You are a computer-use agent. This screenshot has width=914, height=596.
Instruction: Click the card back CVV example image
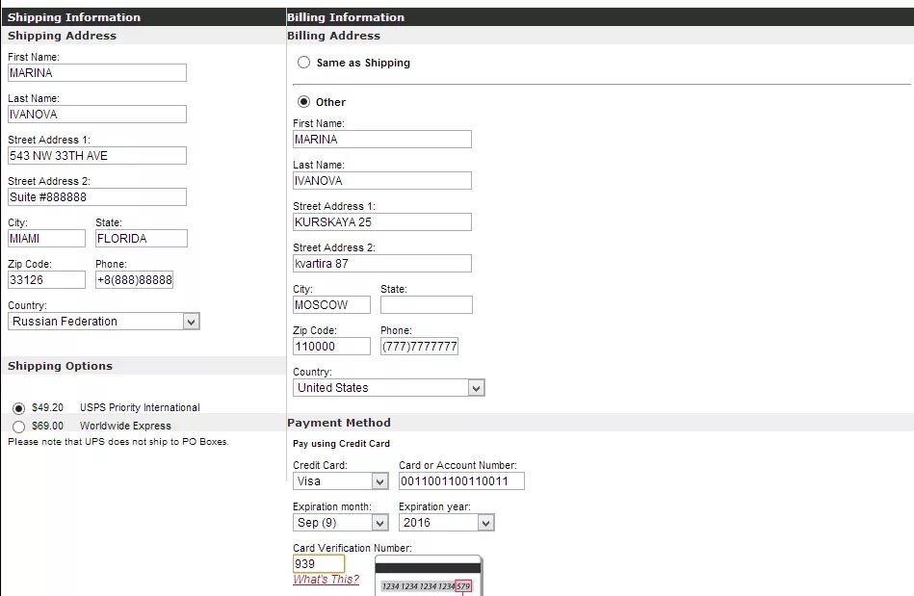(x=429, y=576)
